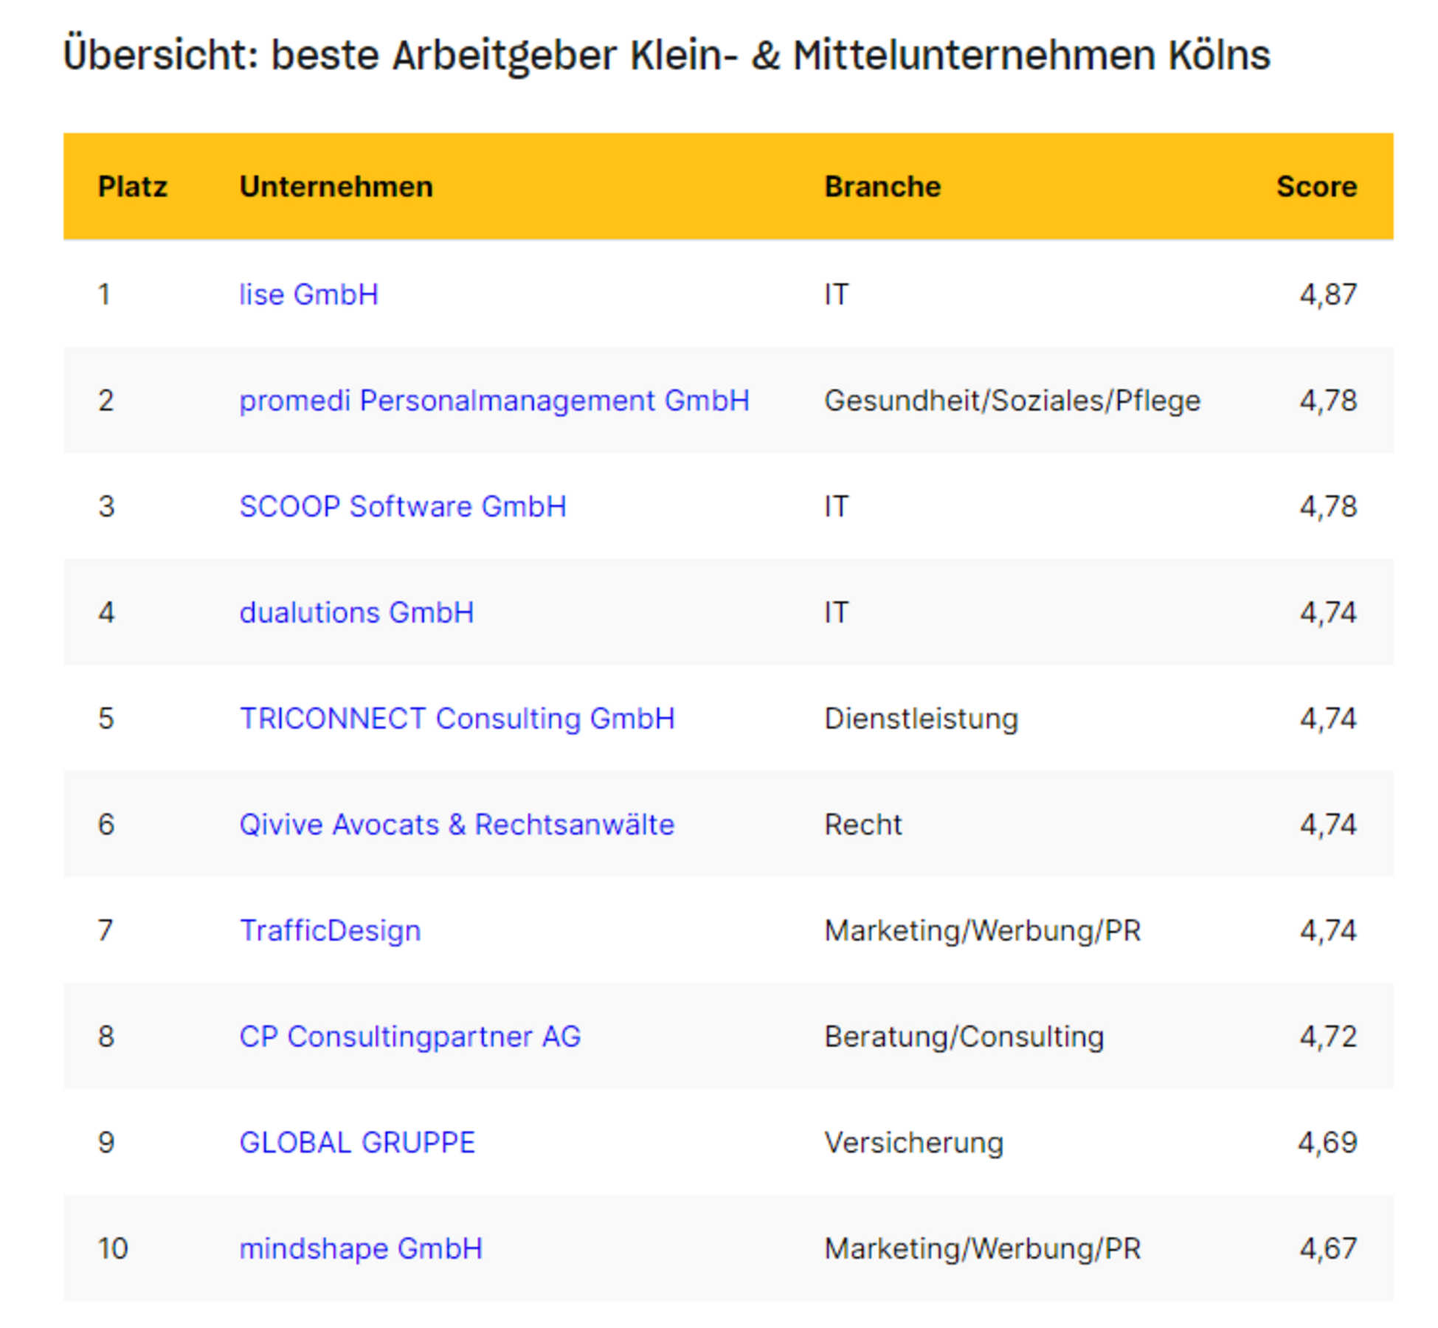Click the Platz column header
This screenshot has width=1438, height=1328.
click(x=133, y=187)
